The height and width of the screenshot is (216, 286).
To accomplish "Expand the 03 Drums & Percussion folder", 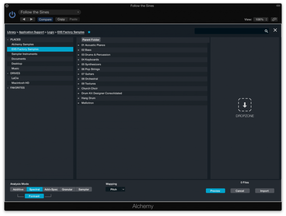I will (x=79, y=55).
